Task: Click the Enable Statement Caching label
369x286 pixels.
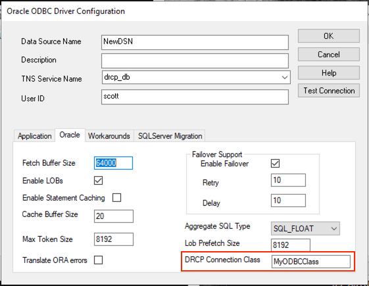Action: (x=64, y=198)
